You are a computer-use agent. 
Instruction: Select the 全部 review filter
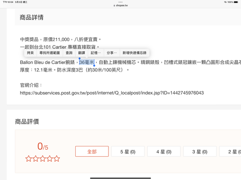(92, 151)
